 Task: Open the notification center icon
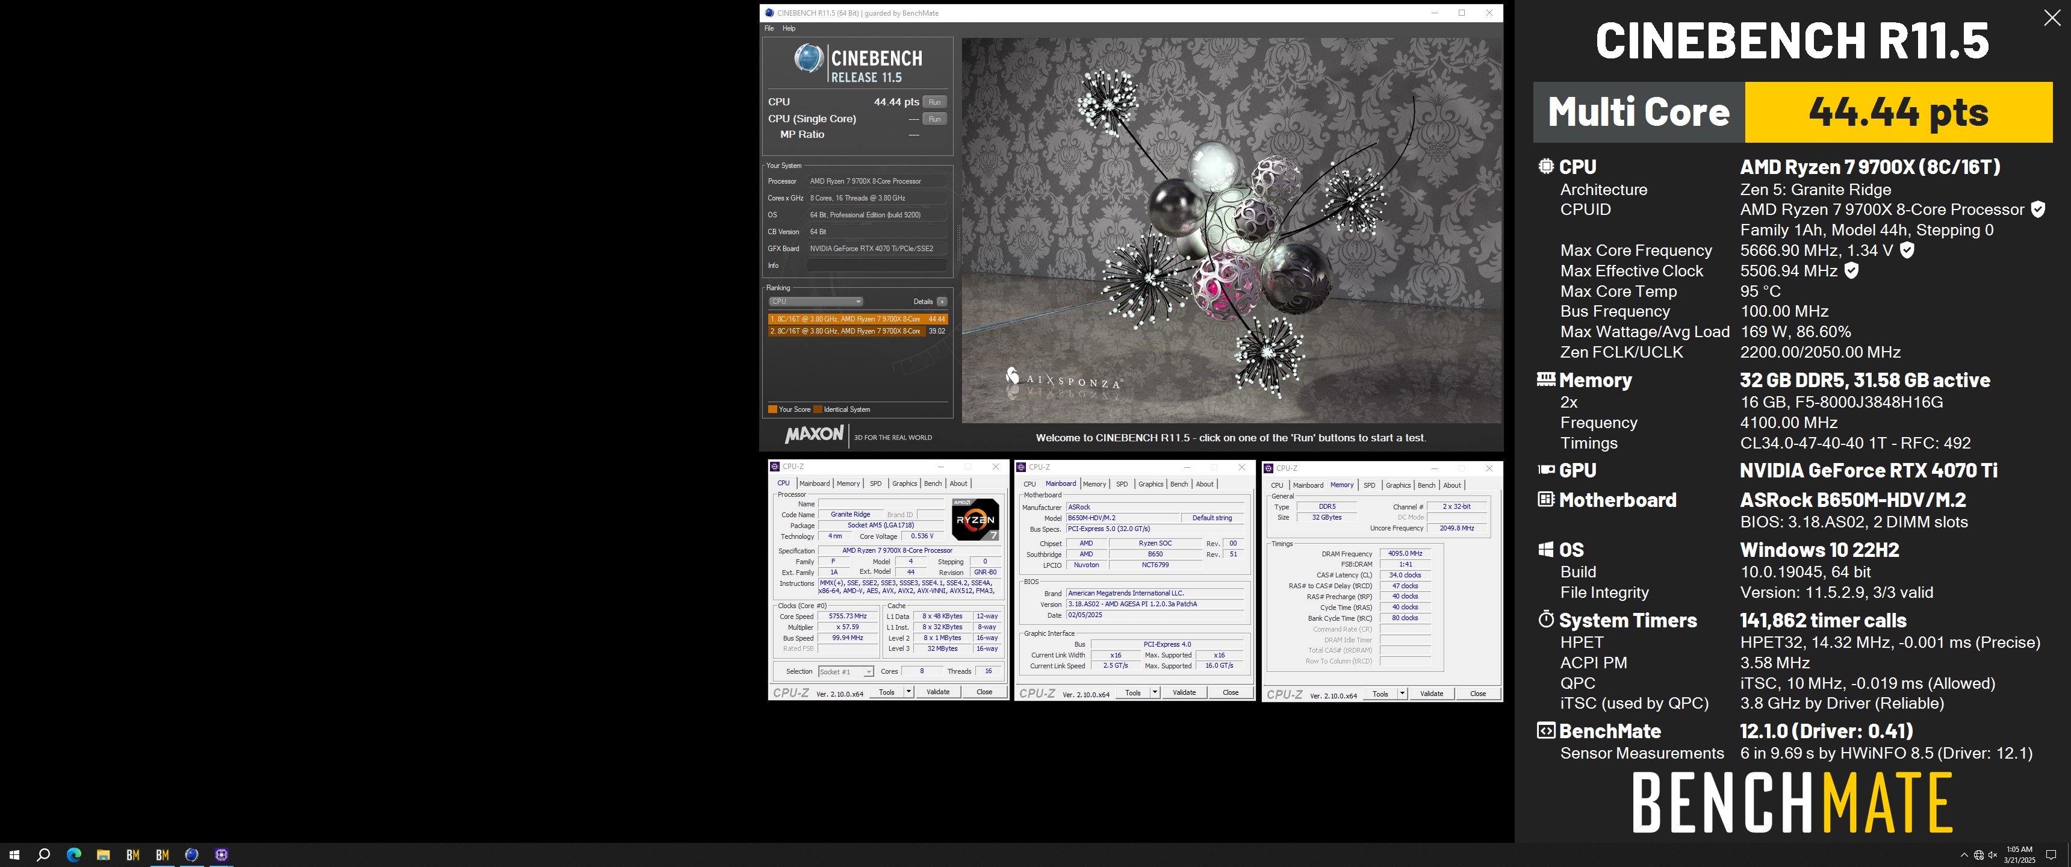[2051, 855]
